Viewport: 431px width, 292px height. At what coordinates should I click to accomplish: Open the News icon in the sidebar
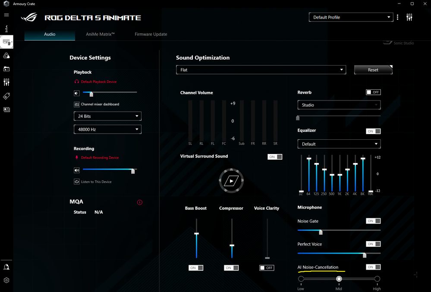click(6, 110)
